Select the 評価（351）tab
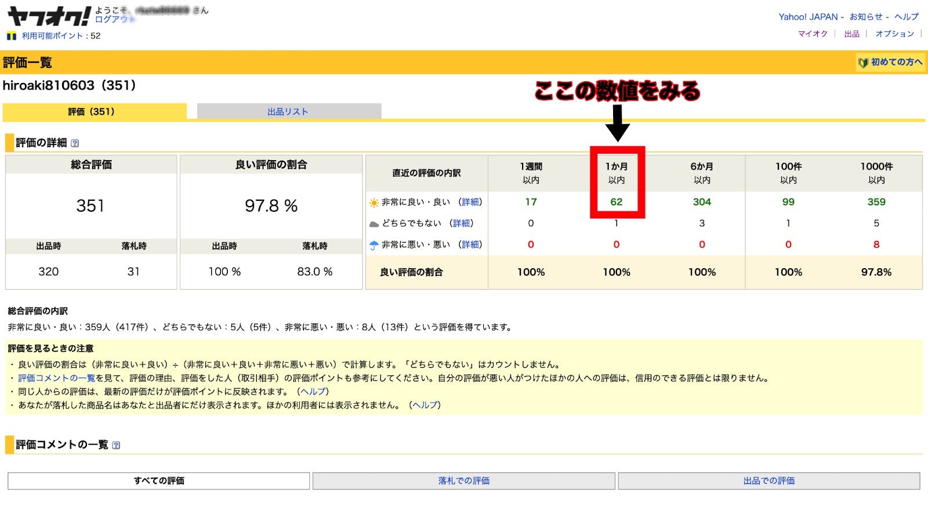Screen dimensions: 928x509 (x=94, y=111)
